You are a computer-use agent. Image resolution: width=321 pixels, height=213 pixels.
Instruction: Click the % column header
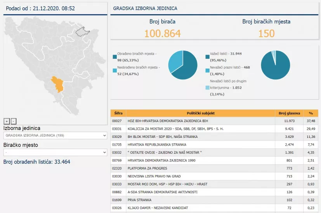coord(311,113)
